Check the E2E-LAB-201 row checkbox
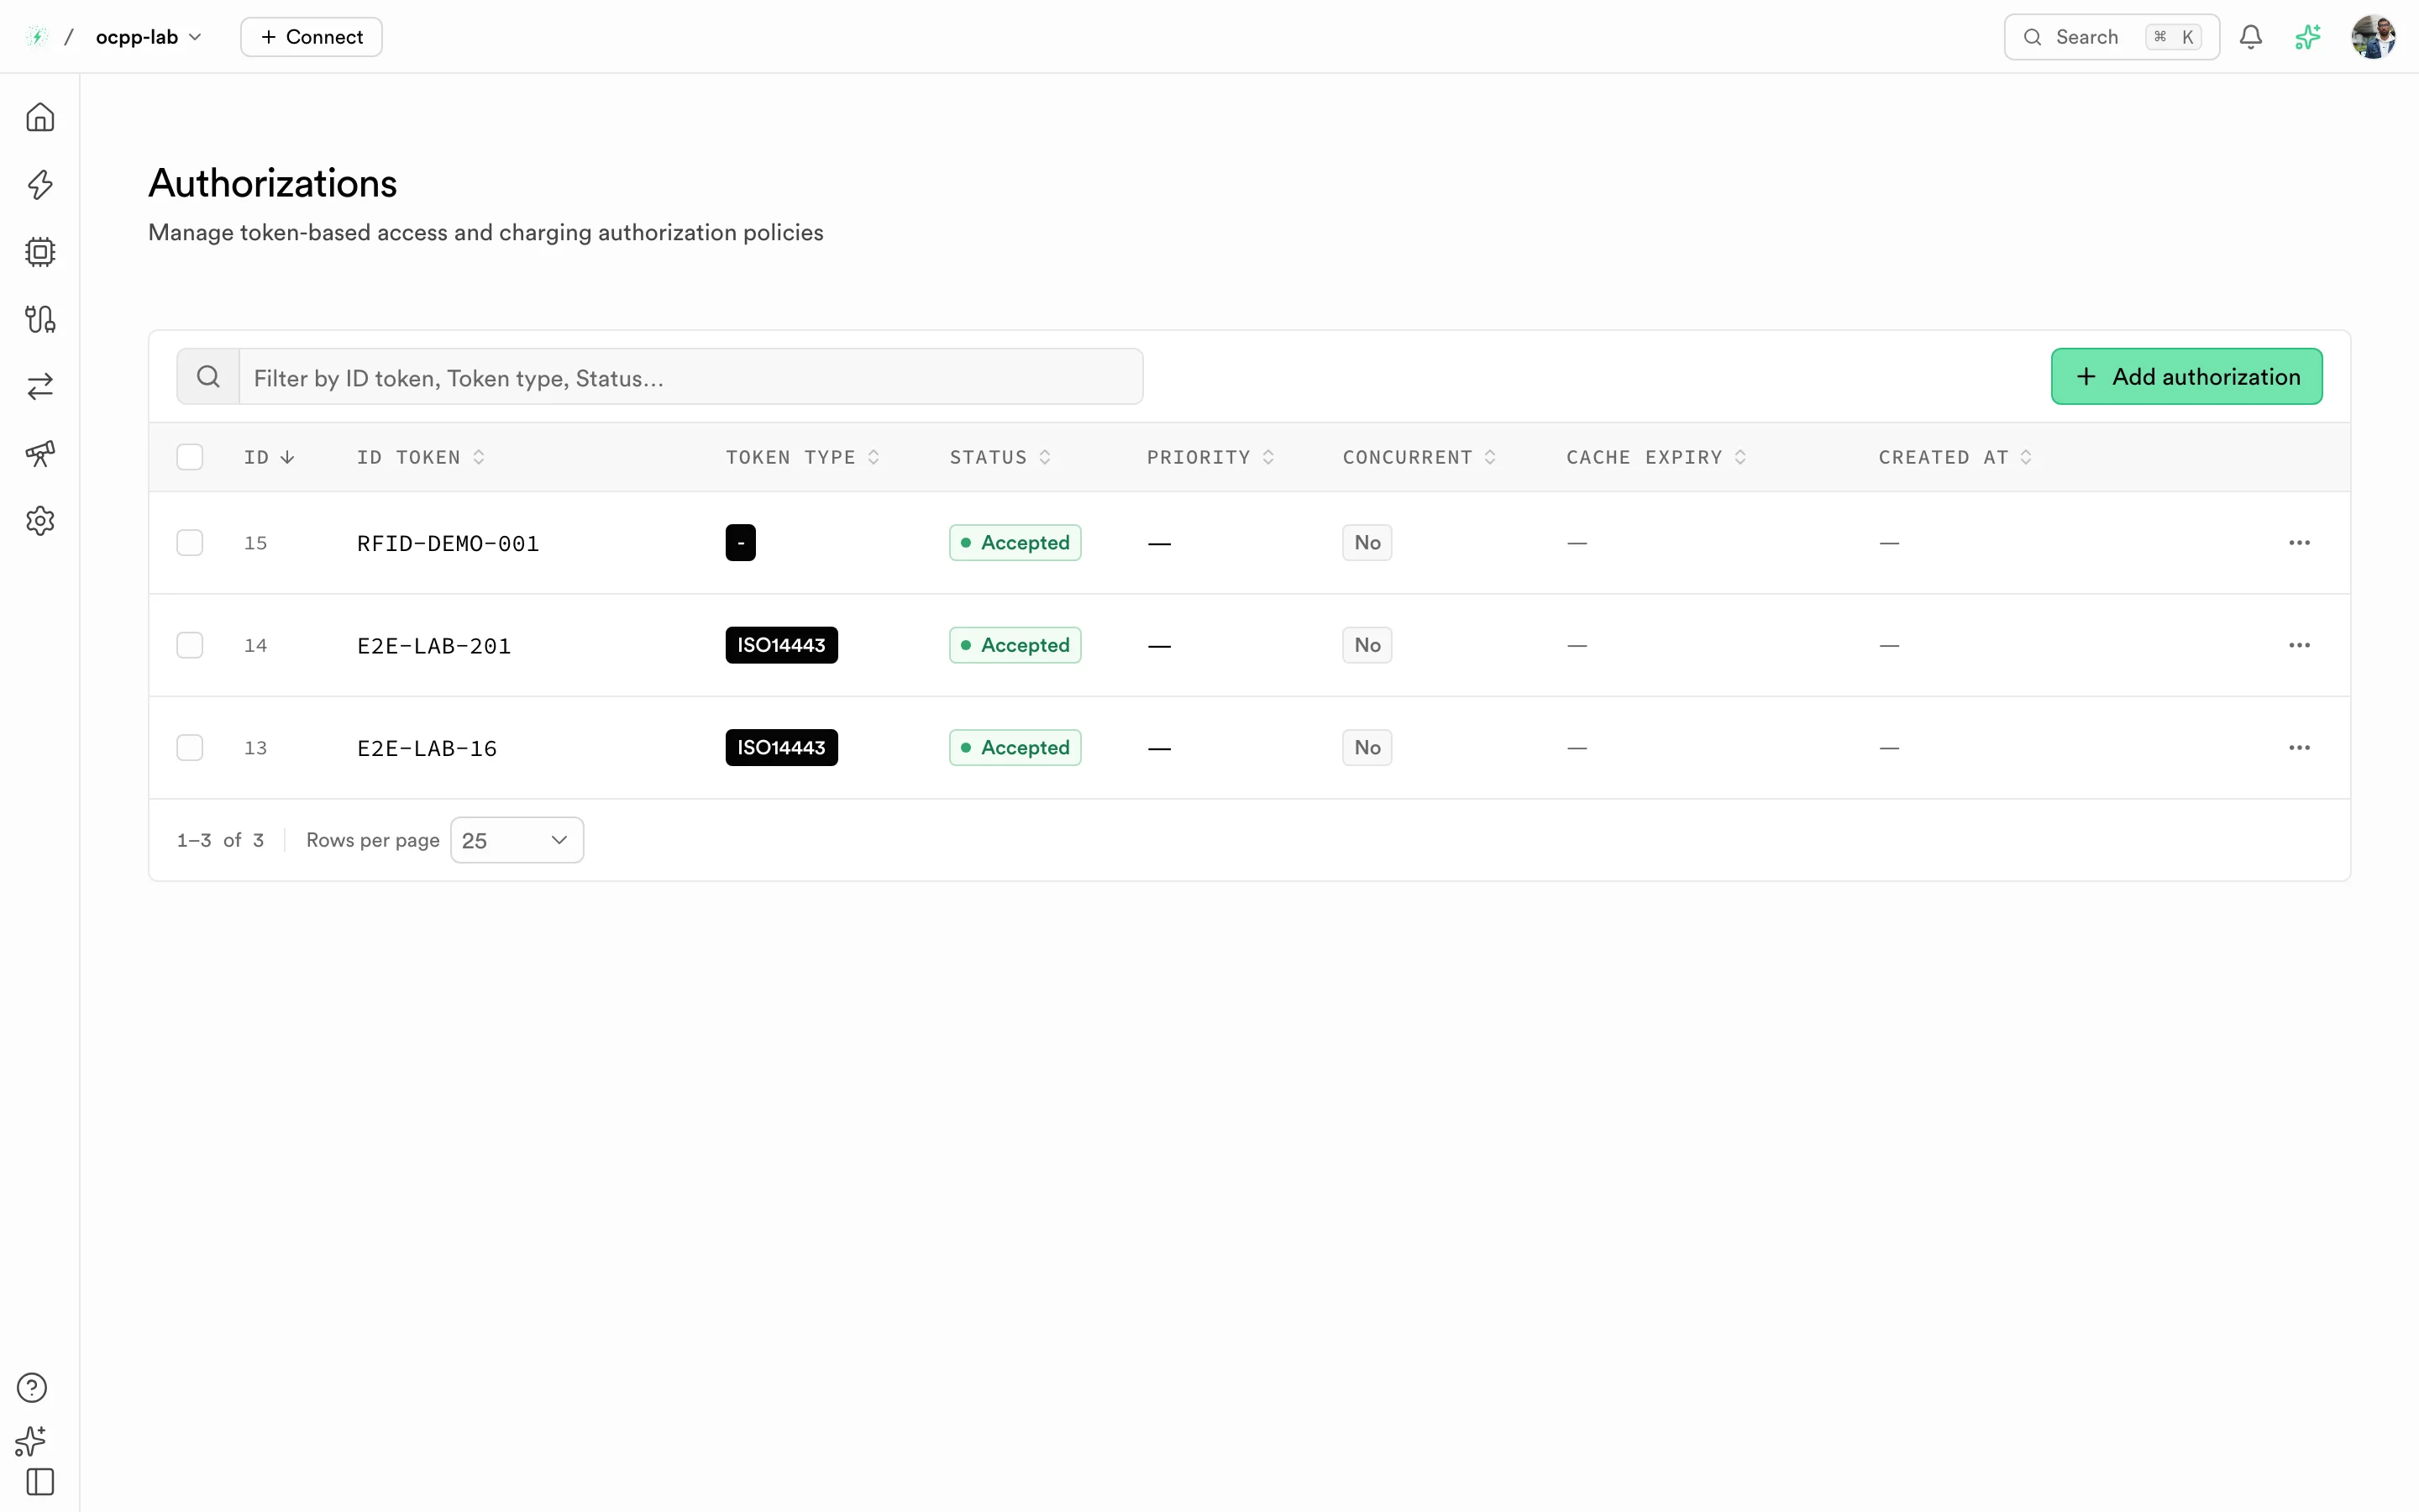2419x1512 pixels. click(x=190, y=645)
